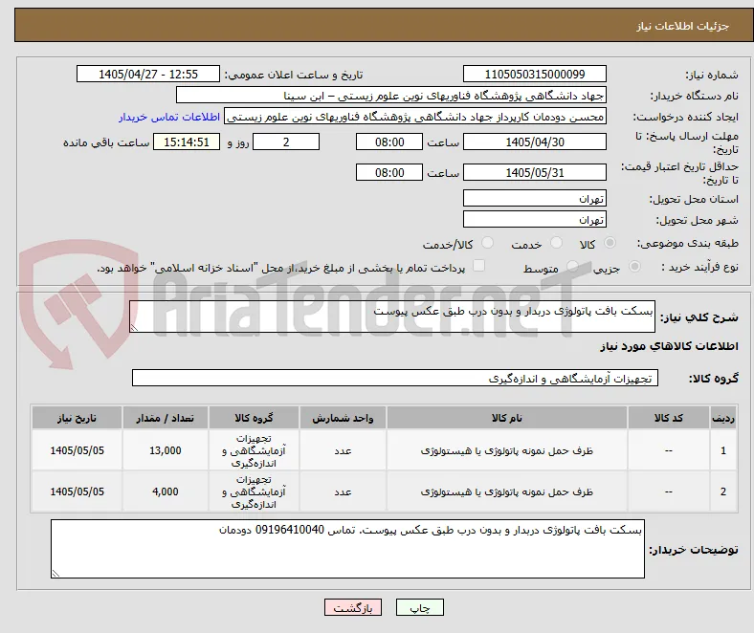This screenshot has width=754, height=633.
Task: Select the خدمت radio button
Action: click(556, 243)
